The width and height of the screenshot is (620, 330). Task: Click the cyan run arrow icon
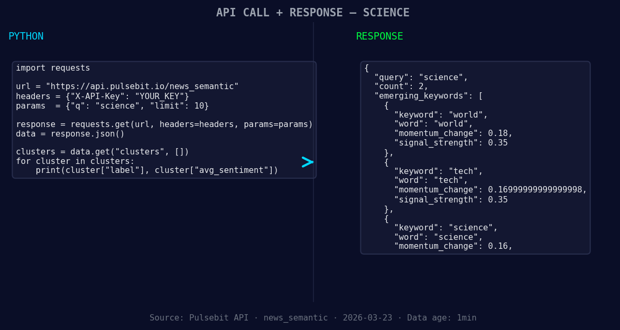coord(307,162)
